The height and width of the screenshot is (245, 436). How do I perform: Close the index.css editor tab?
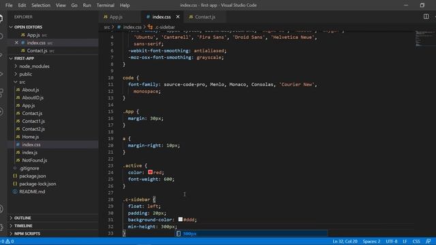coord(178,17)
